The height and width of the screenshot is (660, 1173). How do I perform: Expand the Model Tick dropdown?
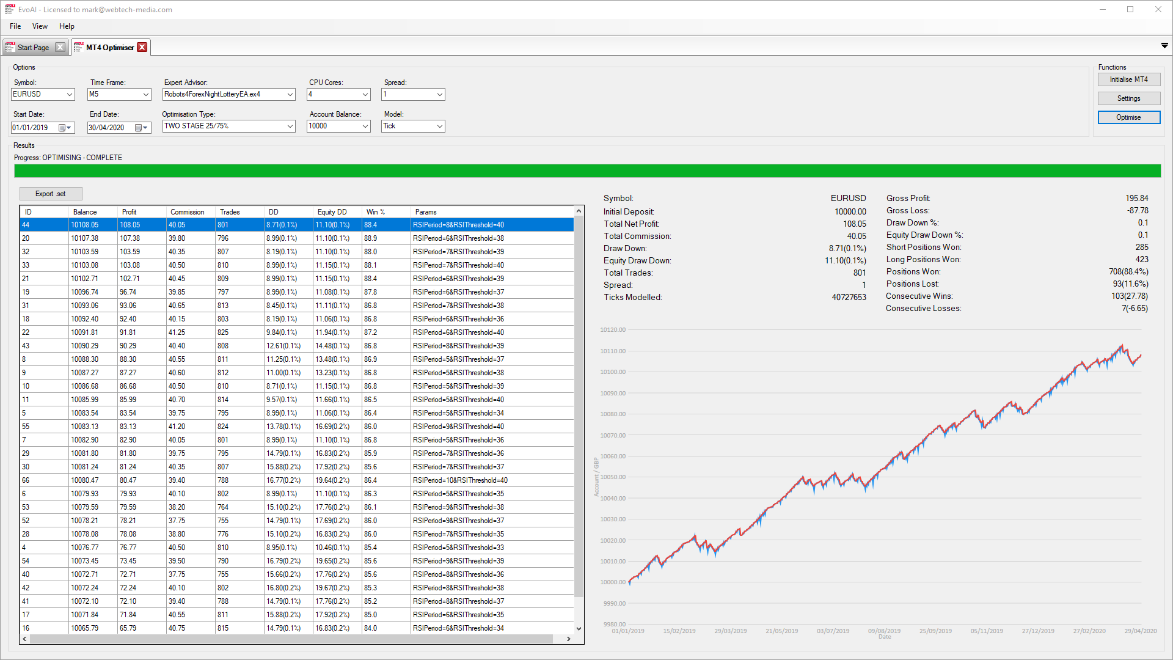(x=438, y=126)
